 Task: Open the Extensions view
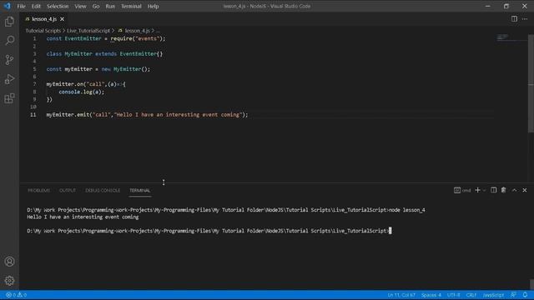coord(9,98)
